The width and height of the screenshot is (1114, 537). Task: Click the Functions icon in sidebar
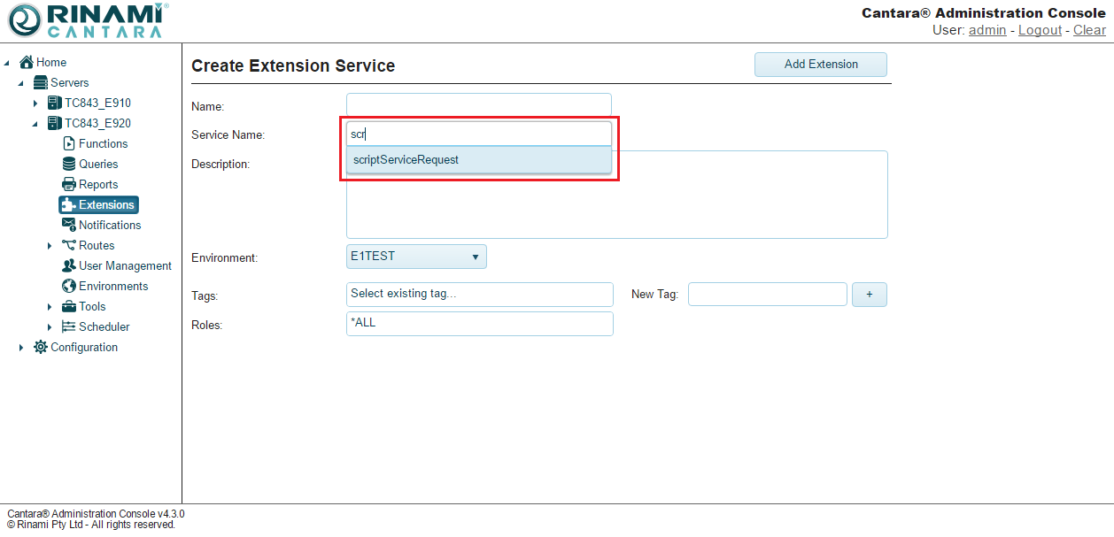click(x=69, y=143)
